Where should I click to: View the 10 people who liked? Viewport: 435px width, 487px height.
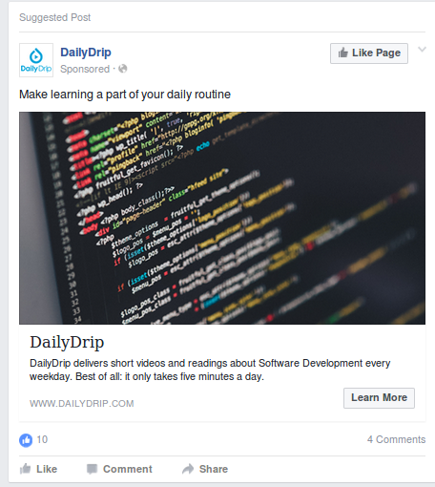42,439
